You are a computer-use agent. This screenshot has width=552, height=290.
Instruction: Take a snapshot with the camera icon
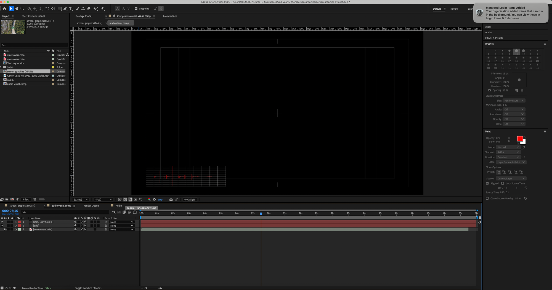coord(171,199)
